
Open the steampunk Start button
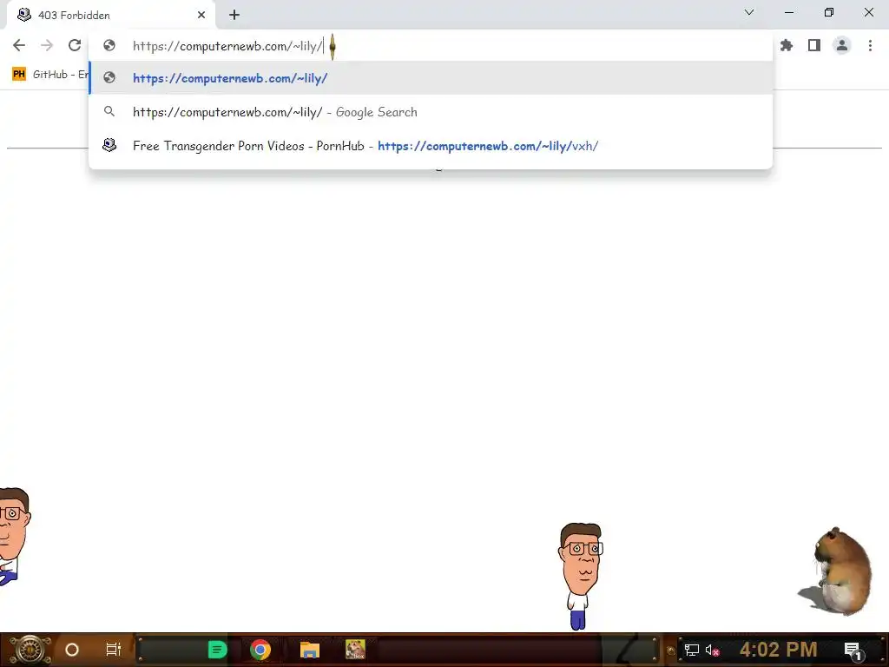click(x=30, y=650)
